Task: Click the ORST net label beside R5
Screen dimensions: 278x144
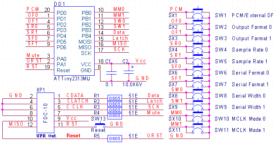Action: pyautogui.click(x=154, y=136)
